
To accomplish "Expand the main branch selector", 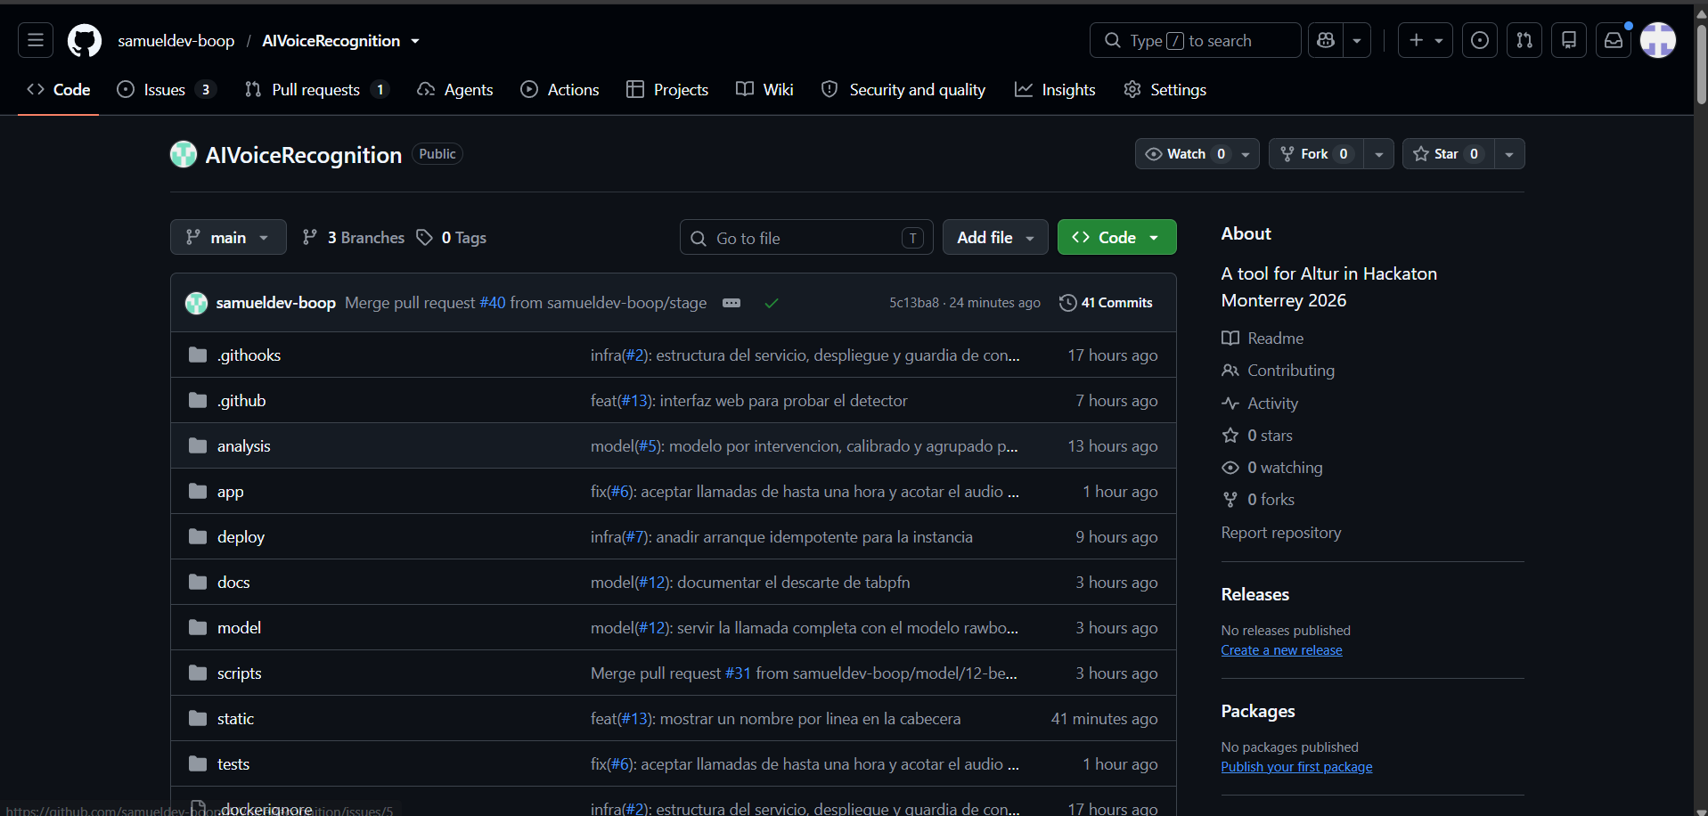I will [228, 237].
